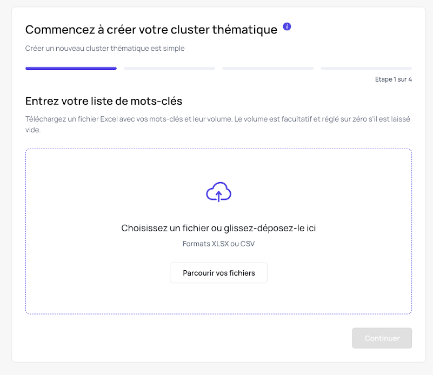This screenshot has width=433, height=375.
Task: Click the second progress bar segment
Action: click(169, 68)
